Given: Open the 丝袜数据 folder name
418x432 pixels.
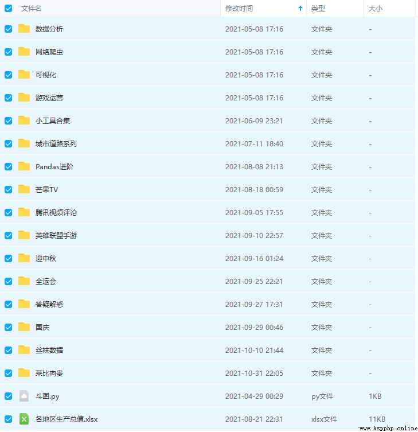Looking at the screenshot, I should pyautogui.click(x=49, y=350).
